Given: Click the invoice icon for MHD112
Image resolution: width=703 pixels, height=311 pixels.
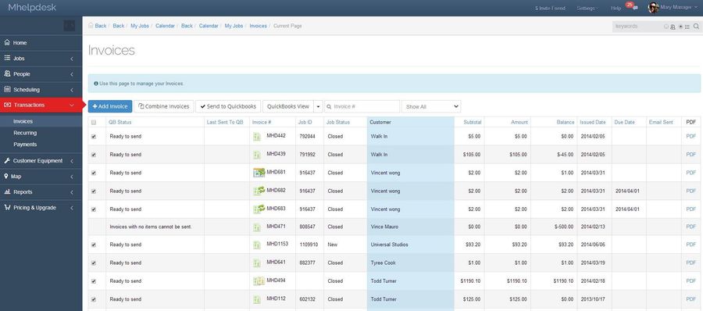Looking at the screenshot, I should (256, 298).
